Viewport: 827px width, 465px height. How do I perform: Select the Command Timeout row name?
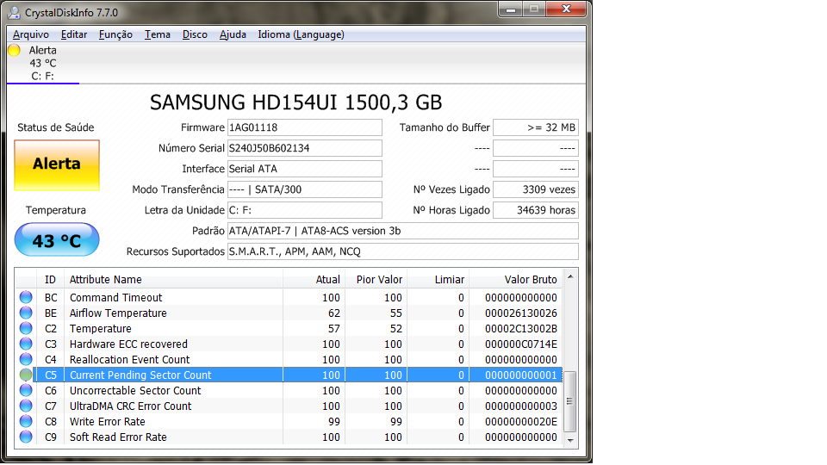pos(116,297)
